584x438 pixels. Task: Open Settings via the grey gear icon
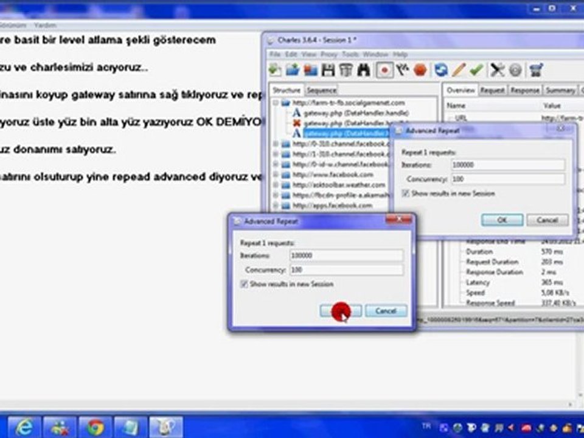[x=515, y=69]
